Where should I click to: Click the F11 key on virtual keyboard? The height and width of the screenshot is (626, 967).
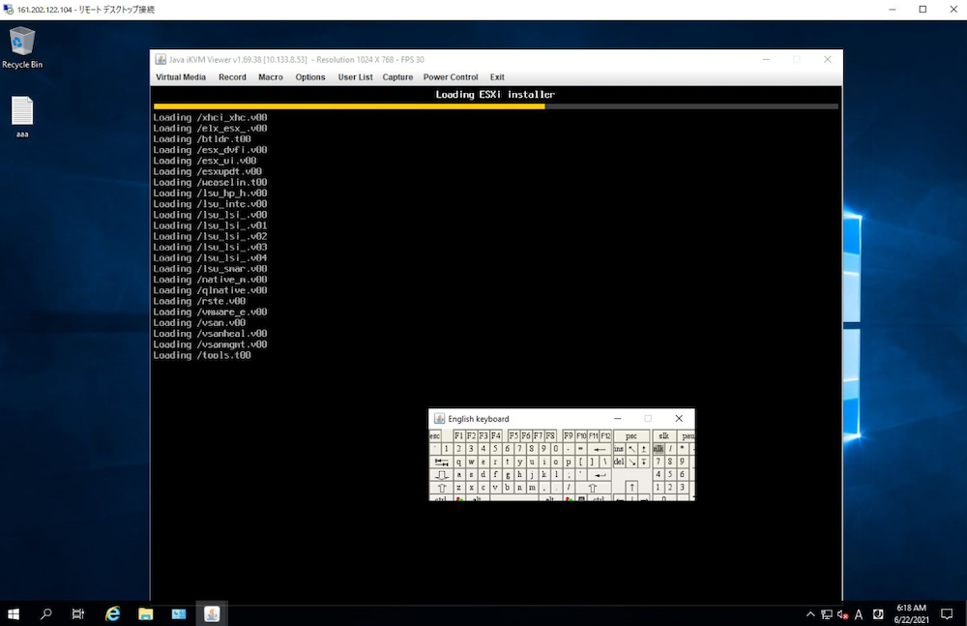pyautogui.click(x=594, y=435)
